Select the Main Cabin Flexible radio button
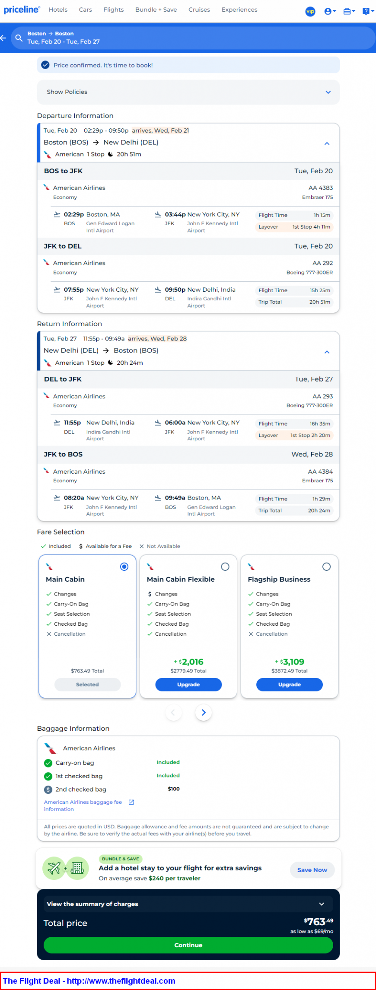Image resolution: width=376 pixels, height=990 pixels. coord(225,567)
